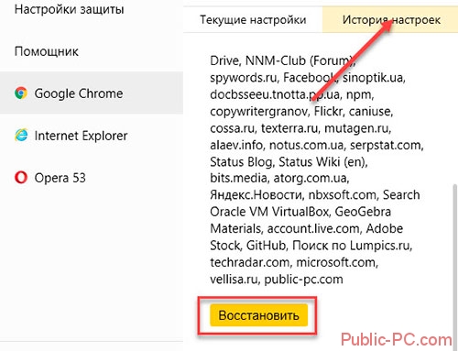Click the text 'account.live.com'

(x=313, y=228)
